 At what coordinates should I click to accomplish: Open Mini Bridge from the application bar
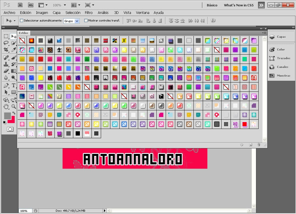(x=30, y=5)
